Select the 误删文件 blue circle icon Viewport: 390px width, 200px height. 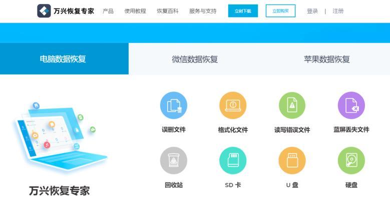tap(174, 105)
